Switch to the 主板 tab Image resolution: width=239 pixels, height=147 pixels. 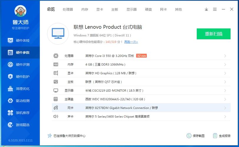click(115, 9)
